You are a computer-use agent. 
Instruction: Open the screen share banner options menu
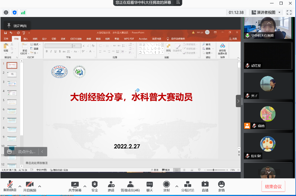(179, 3)
